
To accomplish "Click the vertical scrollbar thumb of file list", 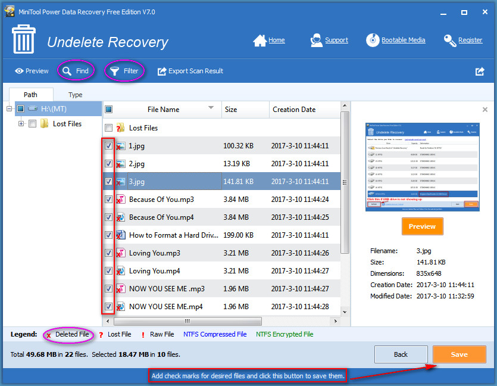I will 345,182.
